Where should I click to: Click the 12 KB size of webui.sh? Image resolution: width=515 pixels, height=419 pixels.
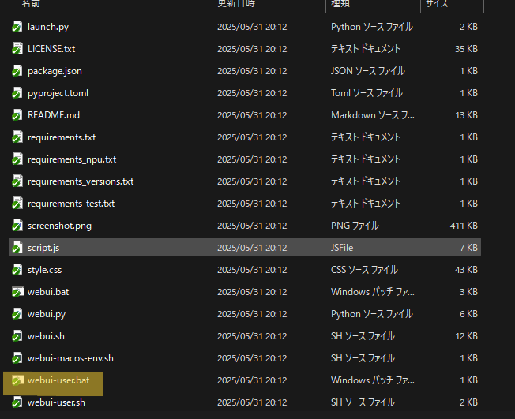(x=466, y=336)
